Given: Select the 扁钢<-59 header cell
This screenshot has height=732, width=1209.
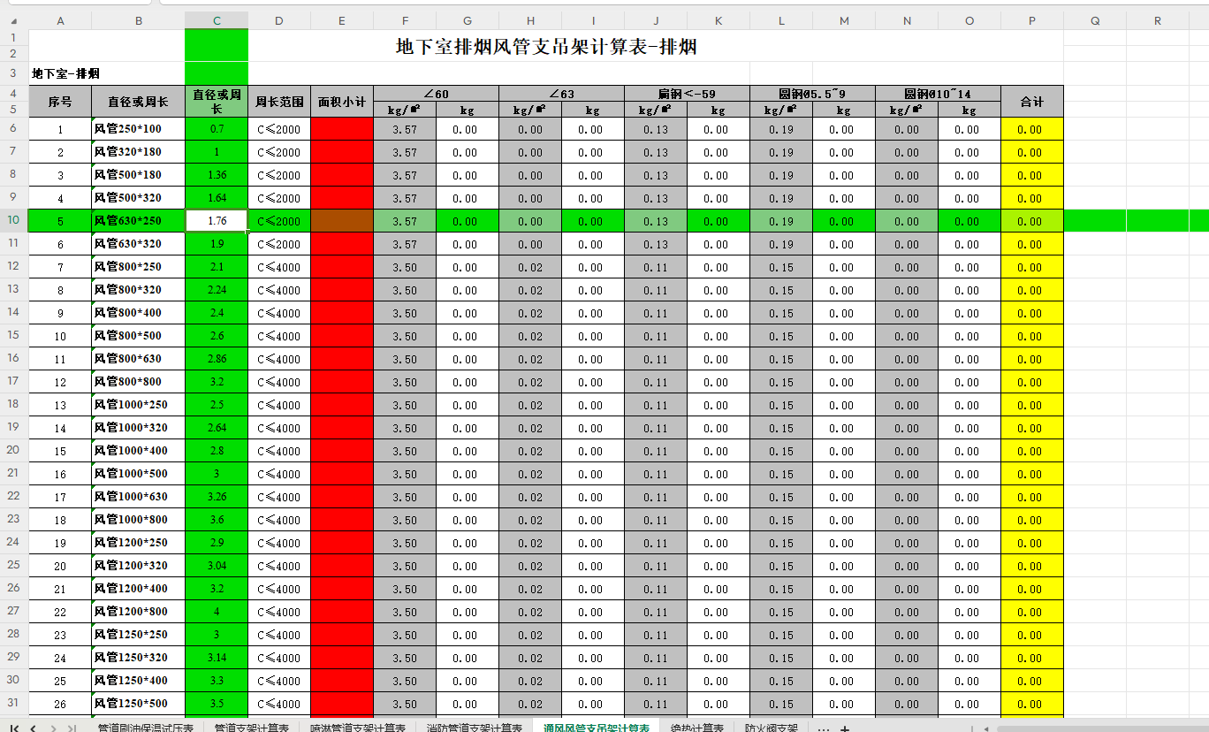Looking at the screenshot, I should (x=687, y=94).
